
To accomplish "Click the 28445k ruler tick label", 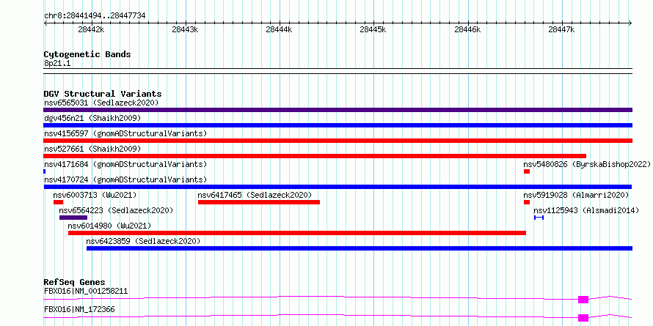I will (373, 30).
